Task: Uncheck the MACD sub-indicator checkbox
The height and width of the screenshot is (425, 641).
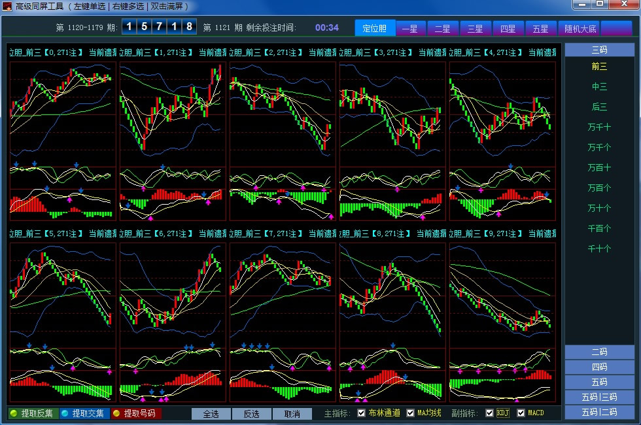Action: (521, 413)
